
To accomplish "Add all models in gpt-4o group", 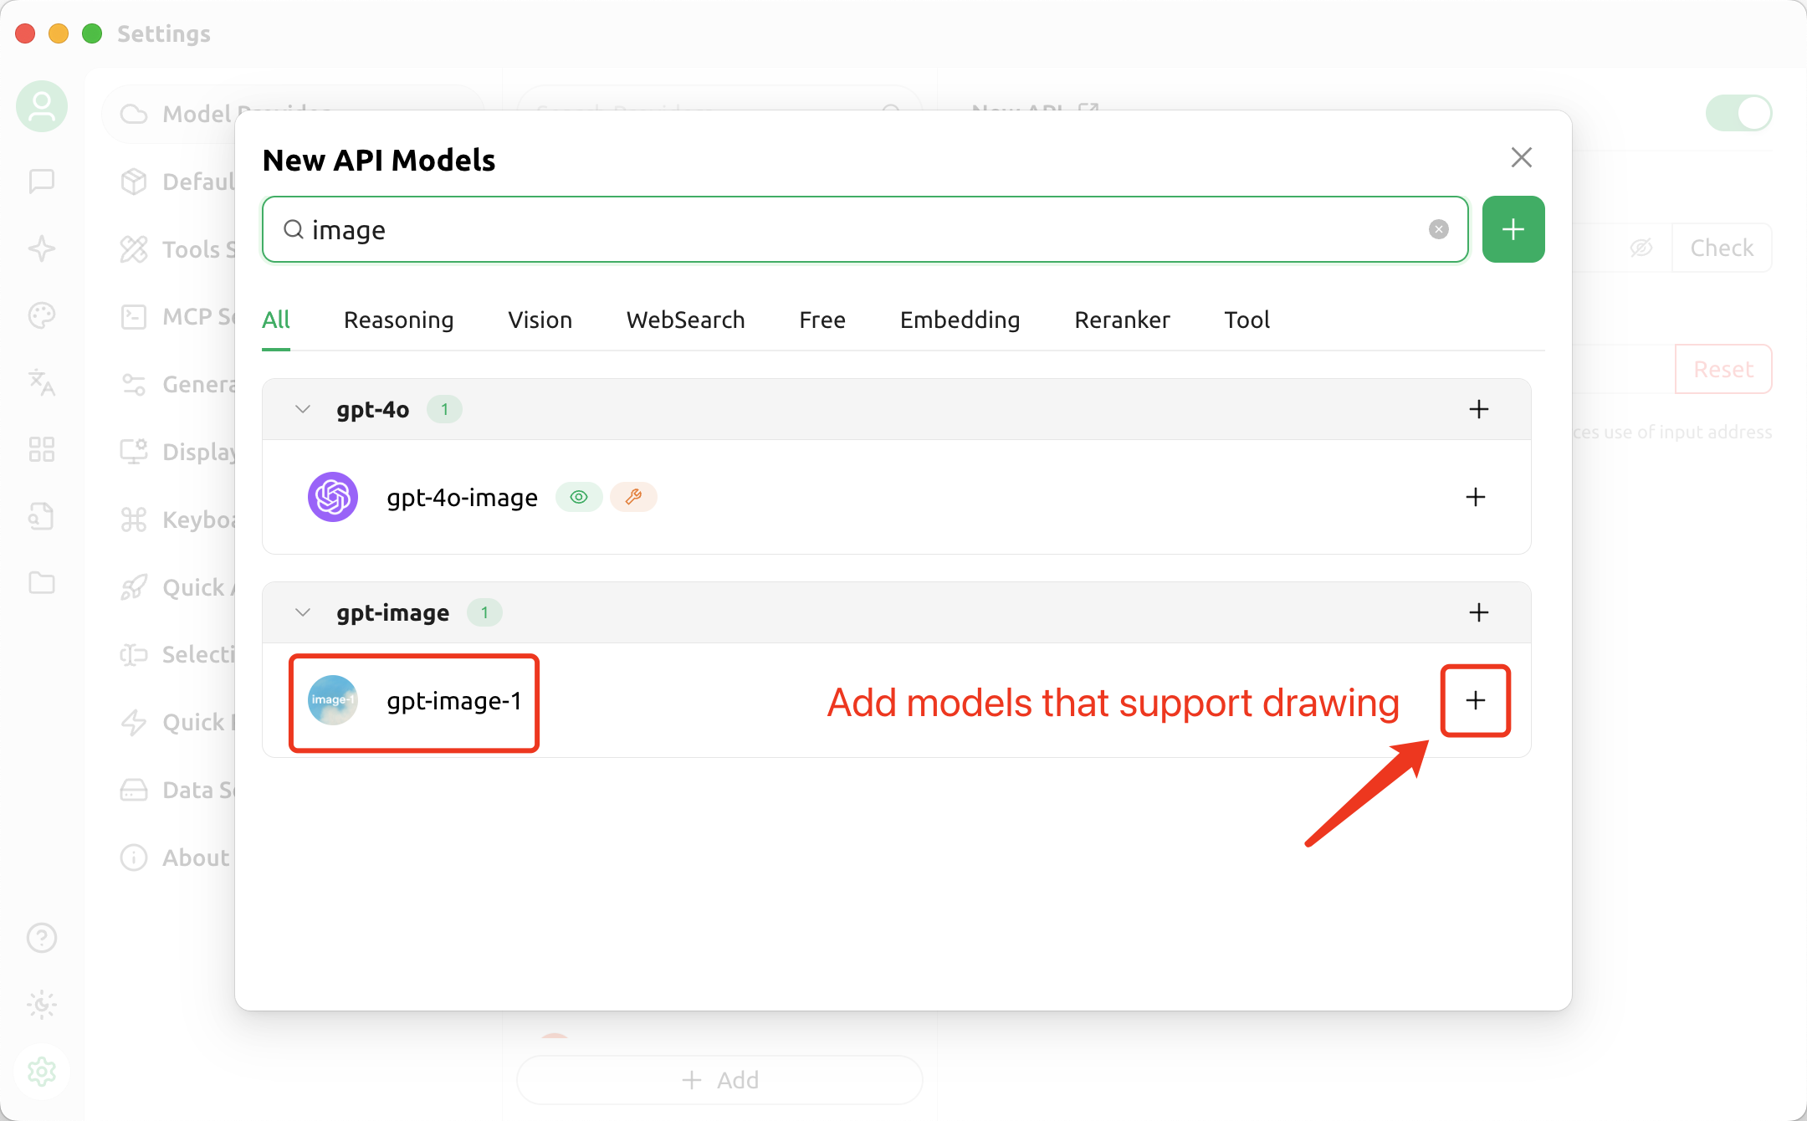I will click(x=1478, y=409).
